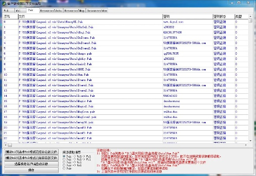This screenshot has height=176, width=256.
Task: Select row 16 file Magic2.Pak
Action: [56, 106]
